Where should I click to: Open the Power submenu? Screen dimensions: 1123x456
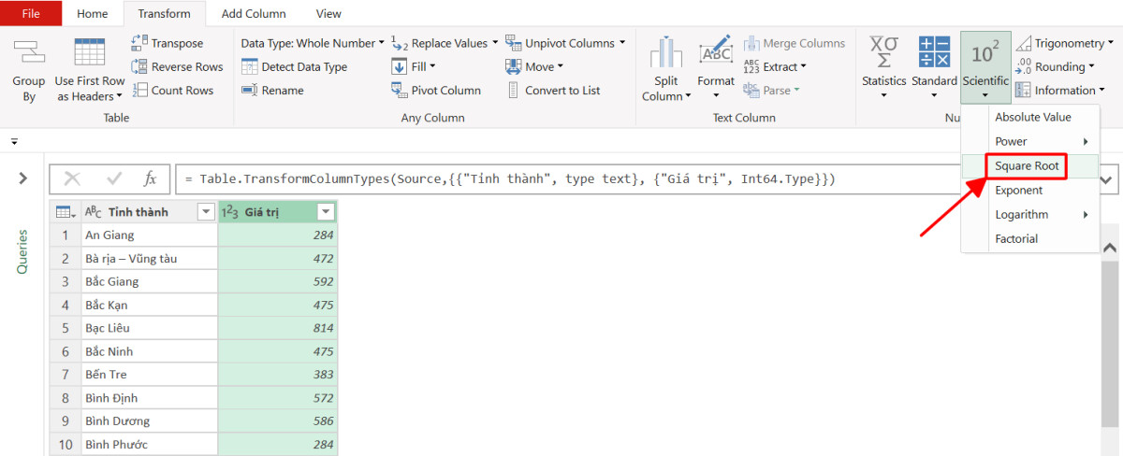point(1030,141)
